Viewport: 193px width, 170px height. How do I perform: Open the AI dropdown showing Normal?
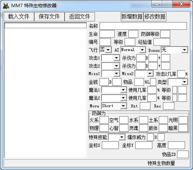[x=142, y=50]
